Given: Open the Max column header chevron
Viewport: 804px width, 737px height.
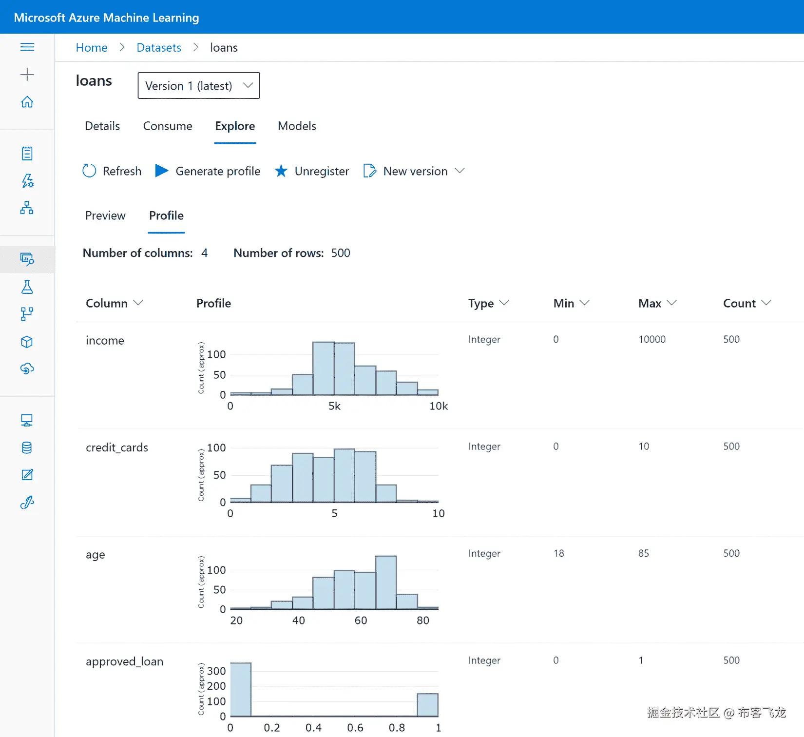Looking at the screenshot, I should tap(672, 303).
